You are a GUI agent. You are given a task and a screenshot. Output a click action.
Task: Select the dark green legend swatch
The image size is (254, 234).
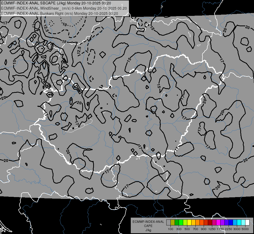(177, 223)
